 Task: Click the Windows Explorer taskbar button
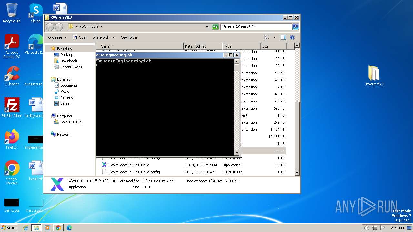[36, 228]
